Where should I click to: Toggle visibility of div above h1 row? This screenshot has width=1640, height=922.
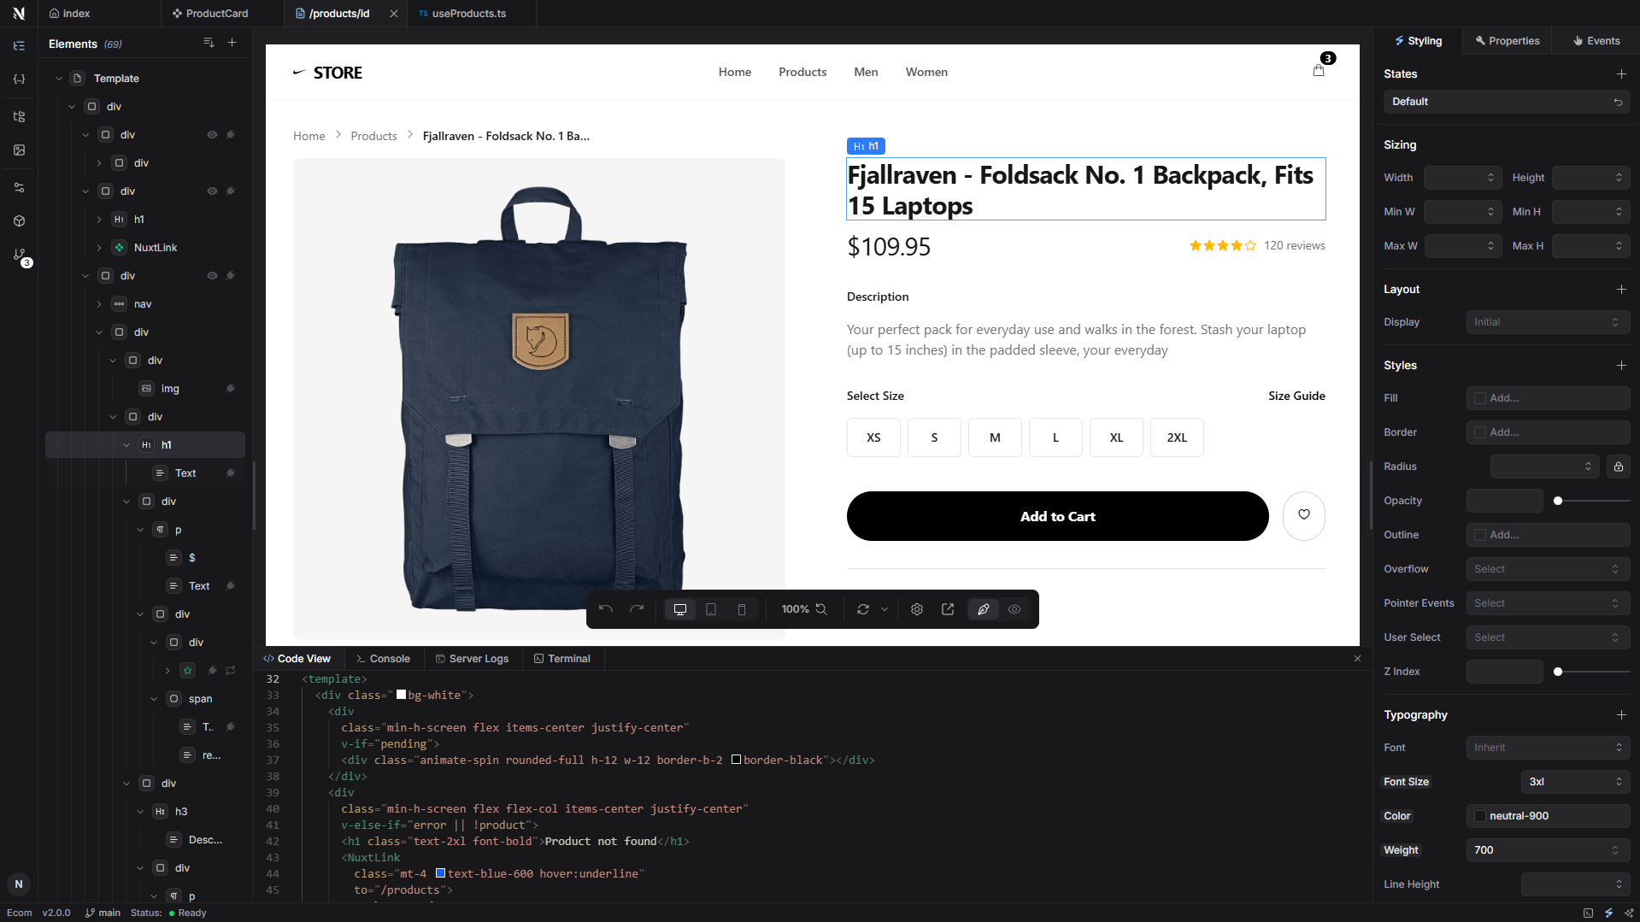[x=212, y=191]
